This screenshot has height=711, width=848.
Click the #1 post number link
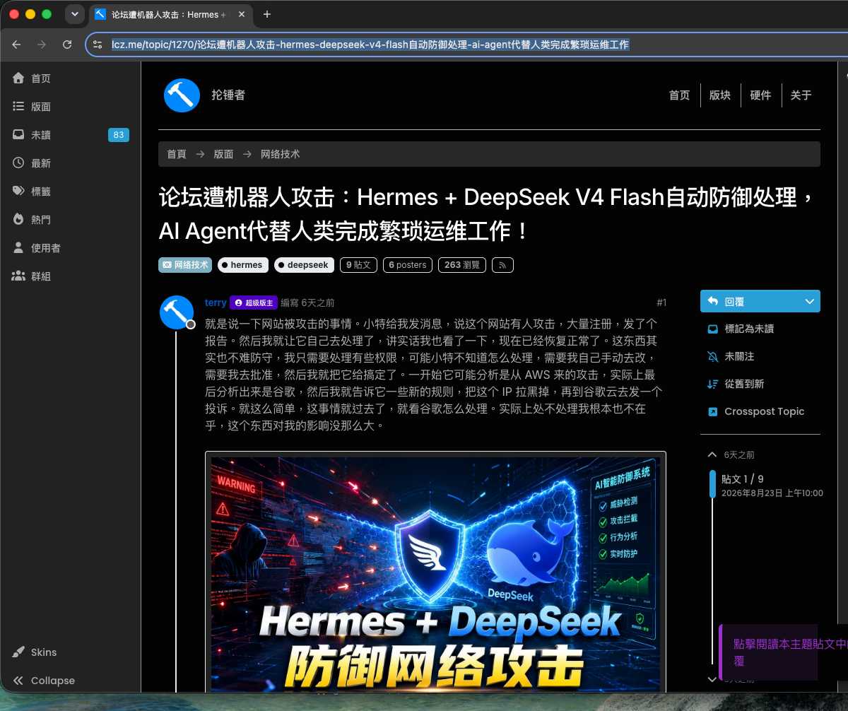click(x=661, y=302)
